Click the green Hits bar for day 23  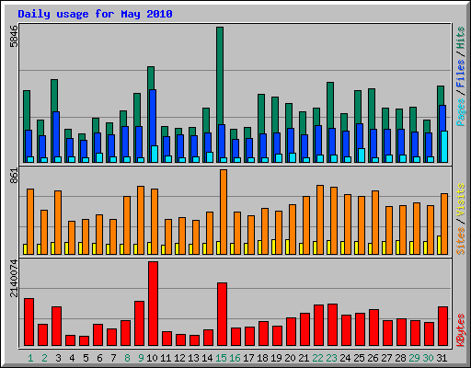(330, 105)
